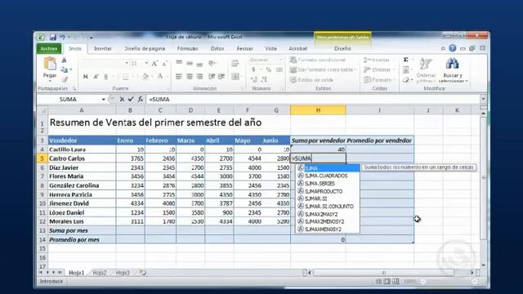This screenshot has width=523, height=294.
Task: Click row 5 header
Action: 42,158
